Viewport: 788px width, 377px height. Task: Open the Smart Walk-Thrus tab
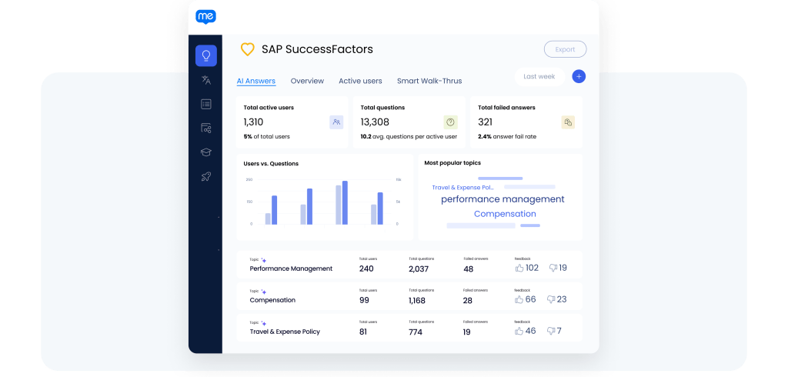[x=429, y=81]
